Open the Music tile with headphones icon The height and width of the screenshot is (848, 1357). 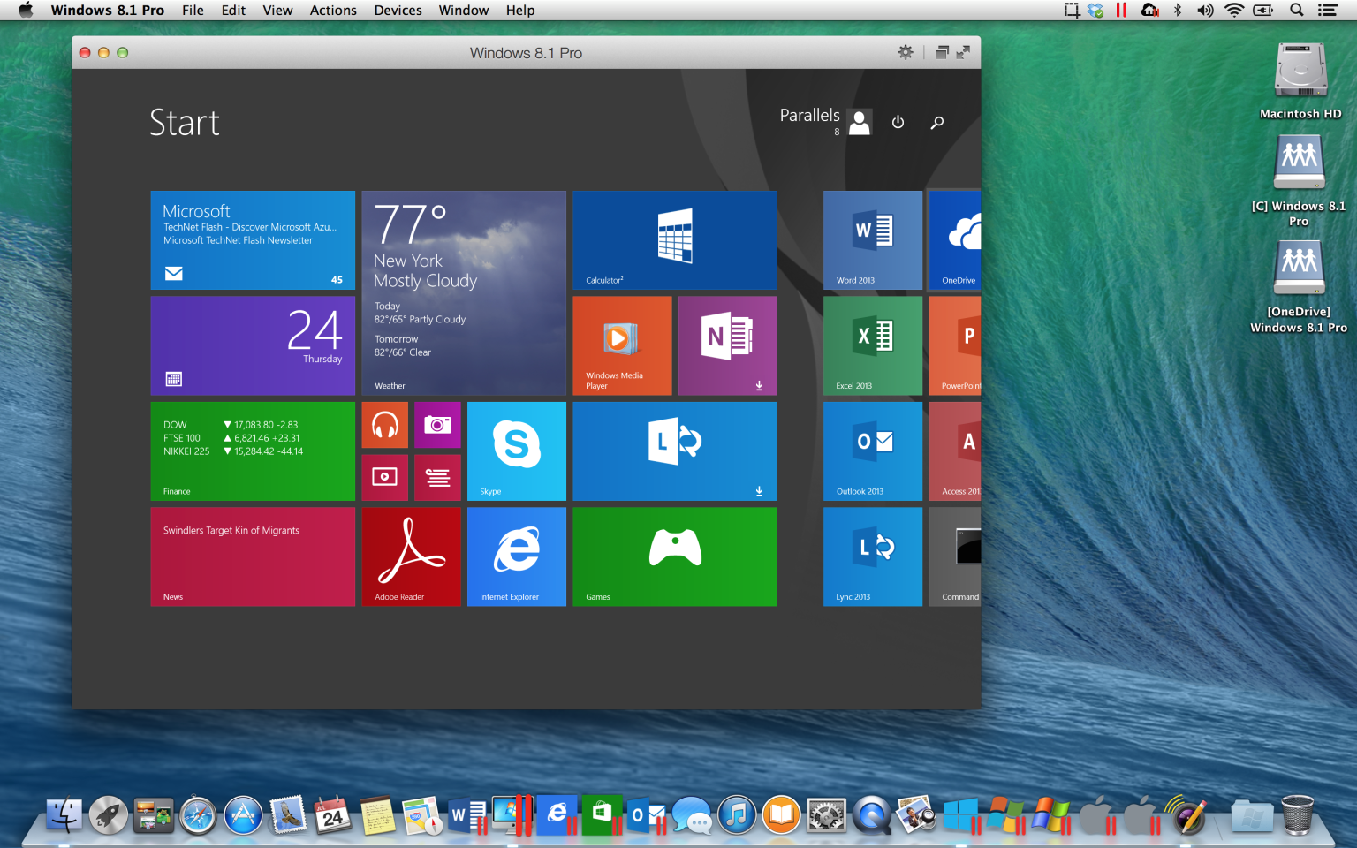tap(384, 425)
